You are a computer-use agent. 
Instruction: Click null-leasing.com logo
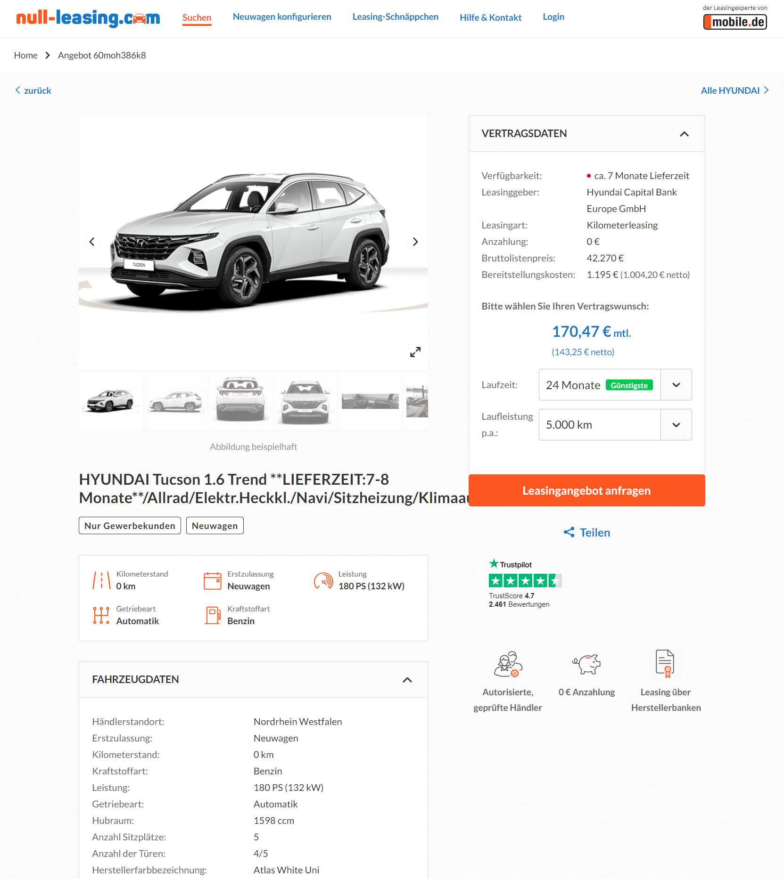[x=88, y=18]
